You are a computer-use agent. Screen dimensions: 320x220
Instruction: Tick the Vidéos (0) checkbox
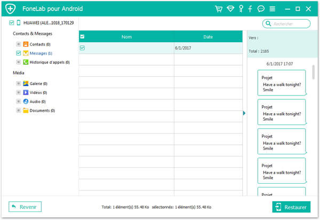tap(18, 92)
